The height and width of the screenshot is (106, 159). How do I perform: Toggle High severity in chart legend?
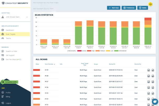91,51
